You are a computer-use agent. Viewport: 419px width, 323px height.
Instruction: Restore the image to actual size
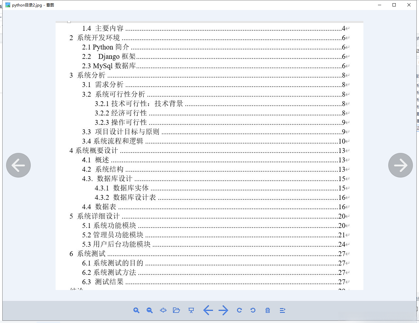(163, 310)
